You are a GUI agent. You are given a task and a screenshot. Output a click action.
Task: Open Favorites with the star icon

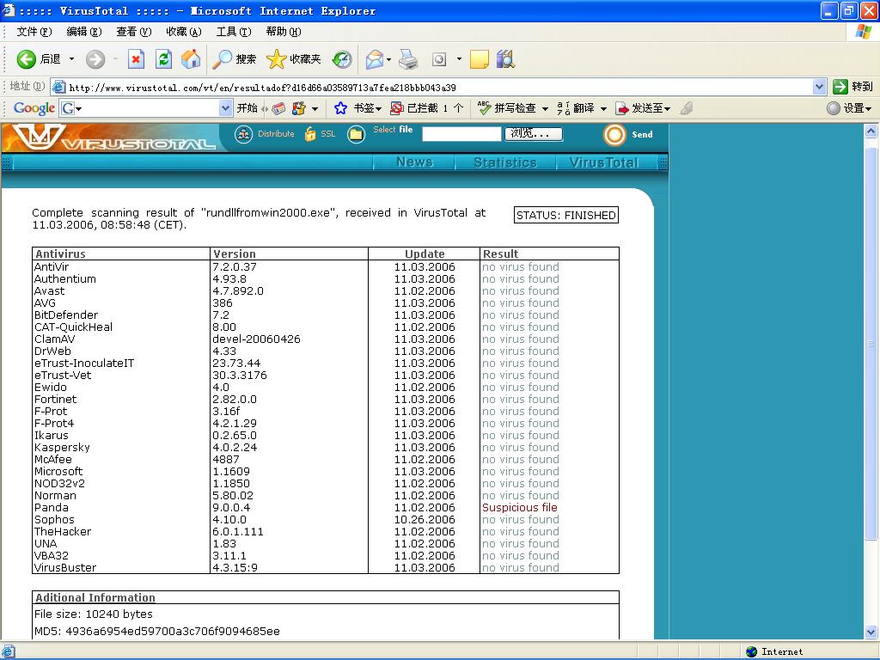(x=276, y=59)
